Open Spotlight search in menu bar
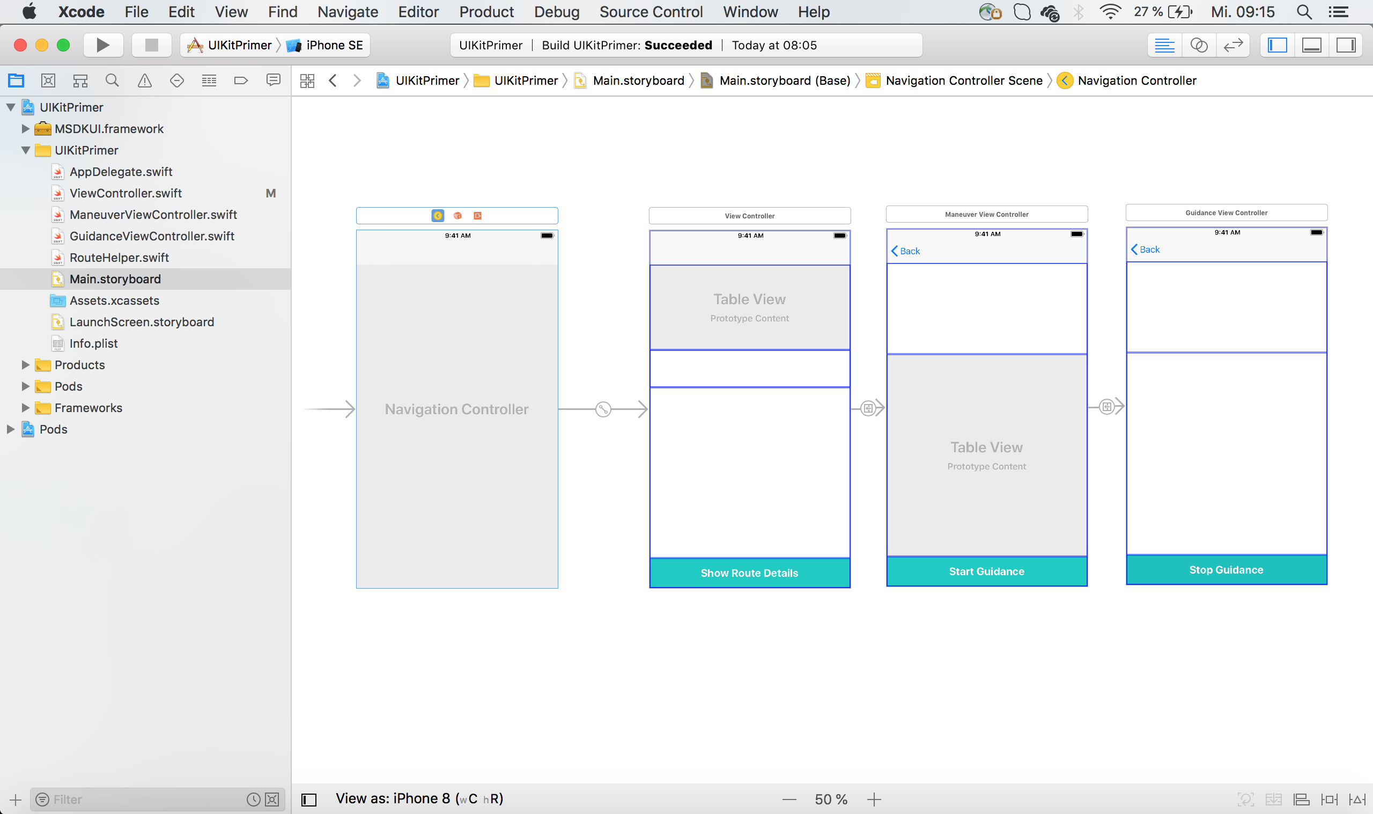1373x814 pixels. point(1304,11)
